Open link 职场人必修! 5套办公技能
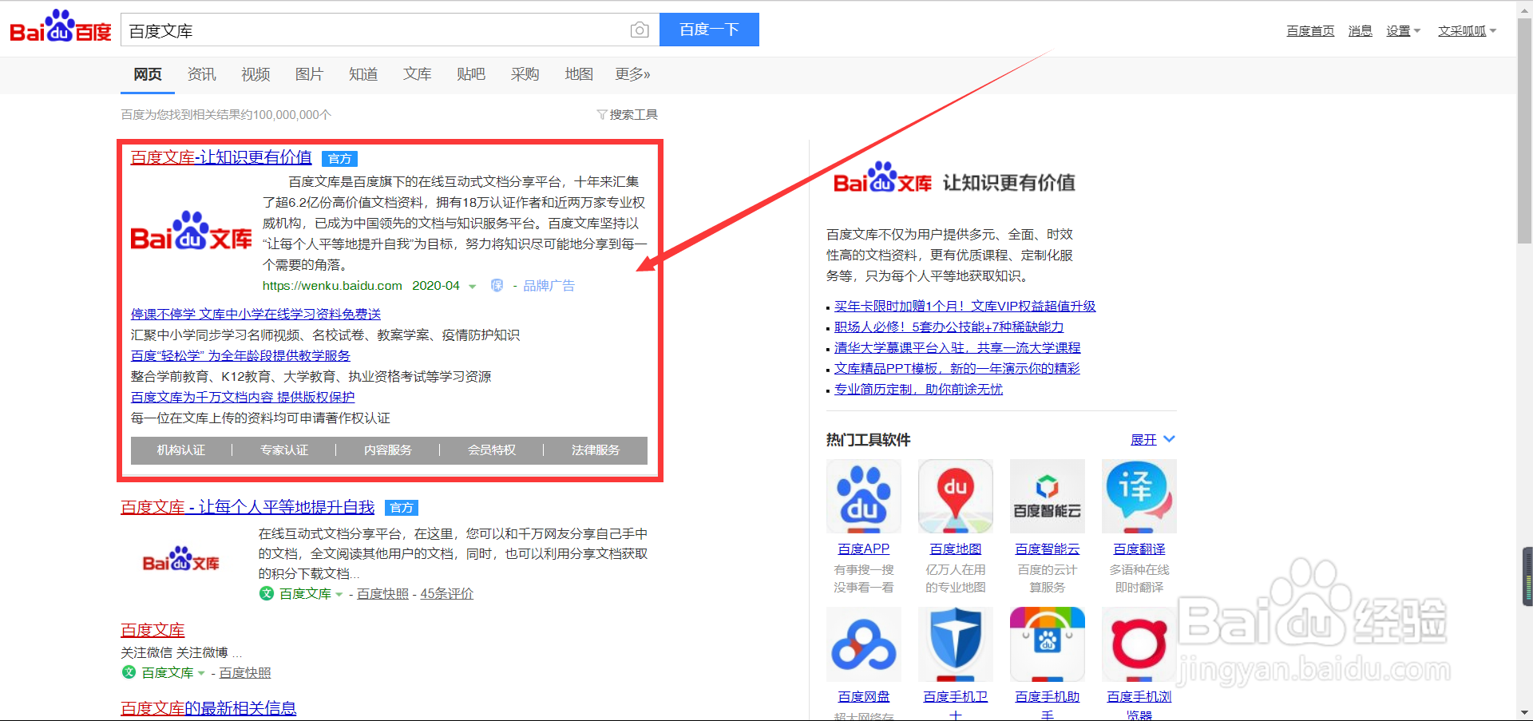The image size is (1533, 721). point(949,327)
